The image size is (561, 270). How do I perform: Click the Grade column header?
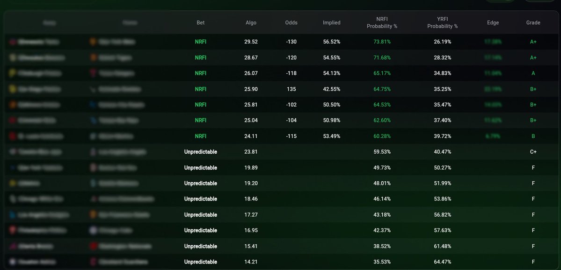[x=533, y=22]
